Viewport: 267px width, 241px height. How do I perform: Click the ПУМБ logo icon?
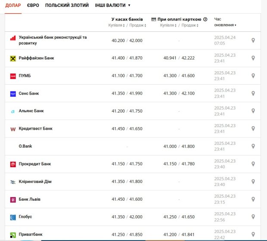tap(13, 76)
